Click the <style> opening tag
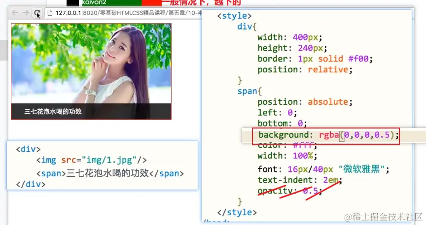Screen dimensions: 426x225 click(x=234, y=16)
